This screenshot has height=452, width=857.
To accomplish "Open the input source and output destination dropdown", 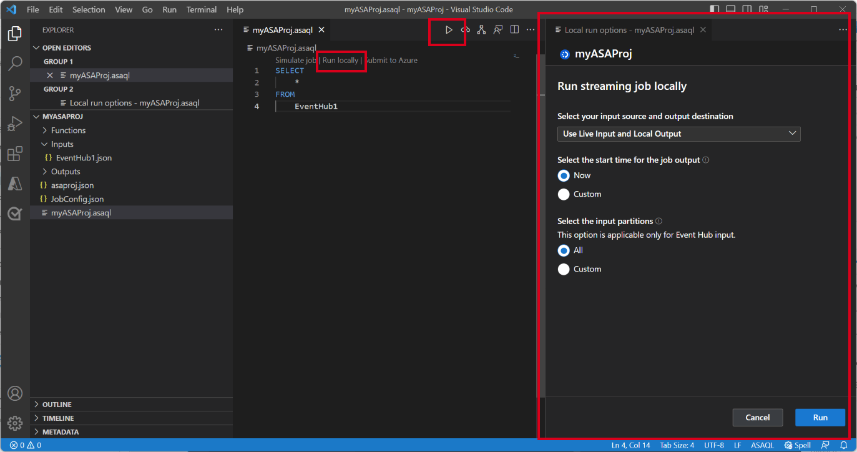I will click(x=678, y=134).
